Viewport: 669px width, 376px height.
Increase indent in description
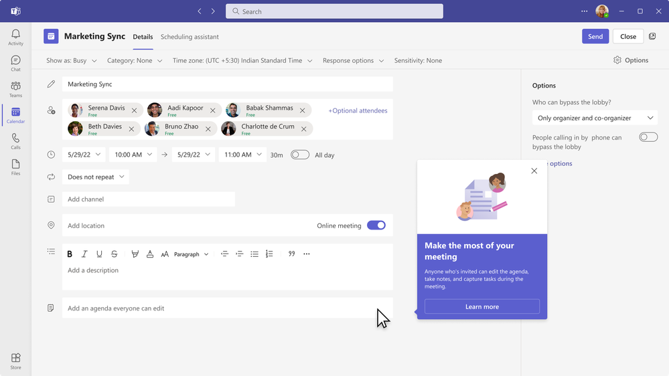pyautogui.click(x=239, y=254)
